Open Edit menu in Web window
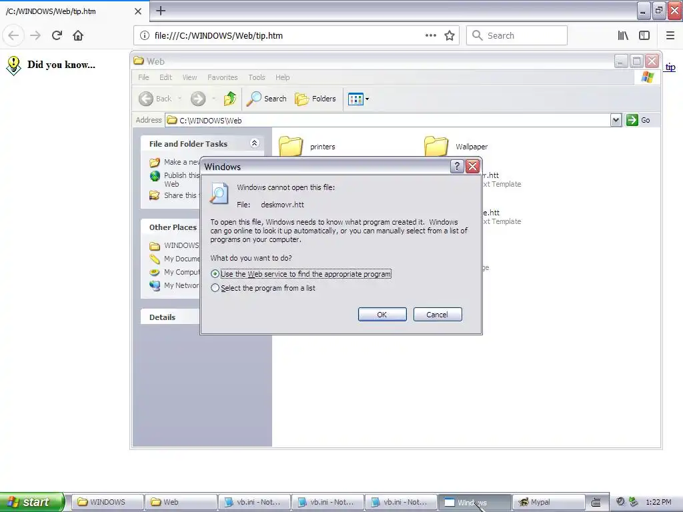The width and height of the screenshot is (683, 512). pyautogui.click(x=165, y=77)
